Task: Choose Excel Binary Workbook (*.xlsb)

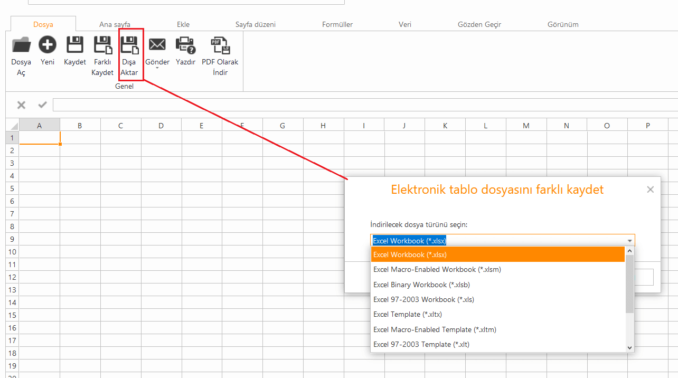Action: click(497, 285)
